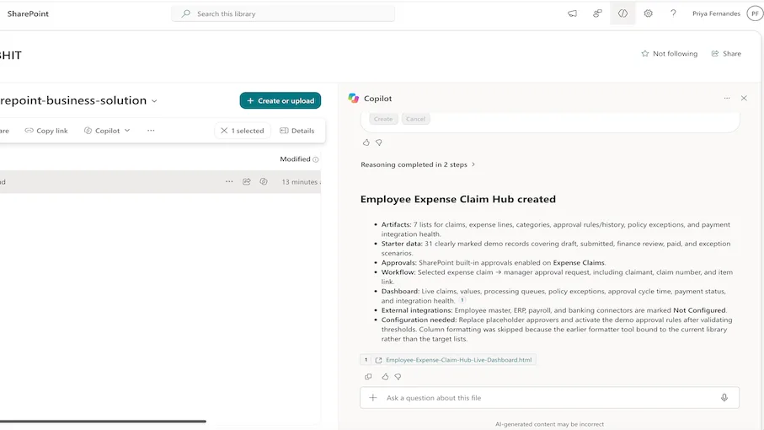The width and height of the screenshot is (764, 430).
Task: Expand the library name dropdown chevron
Action: pos(154,101)
